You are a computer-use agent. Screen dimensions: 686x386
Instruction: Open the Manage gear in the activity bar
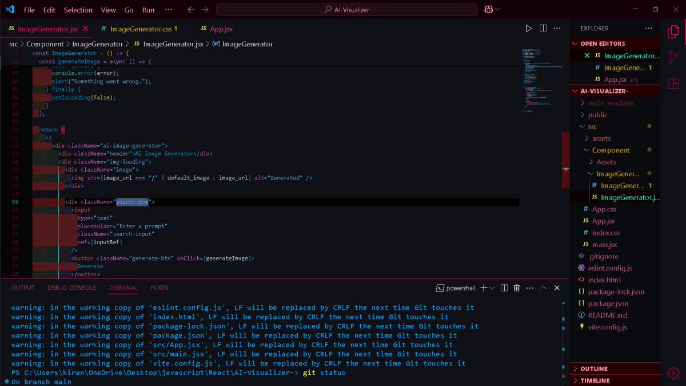(673, 373)
